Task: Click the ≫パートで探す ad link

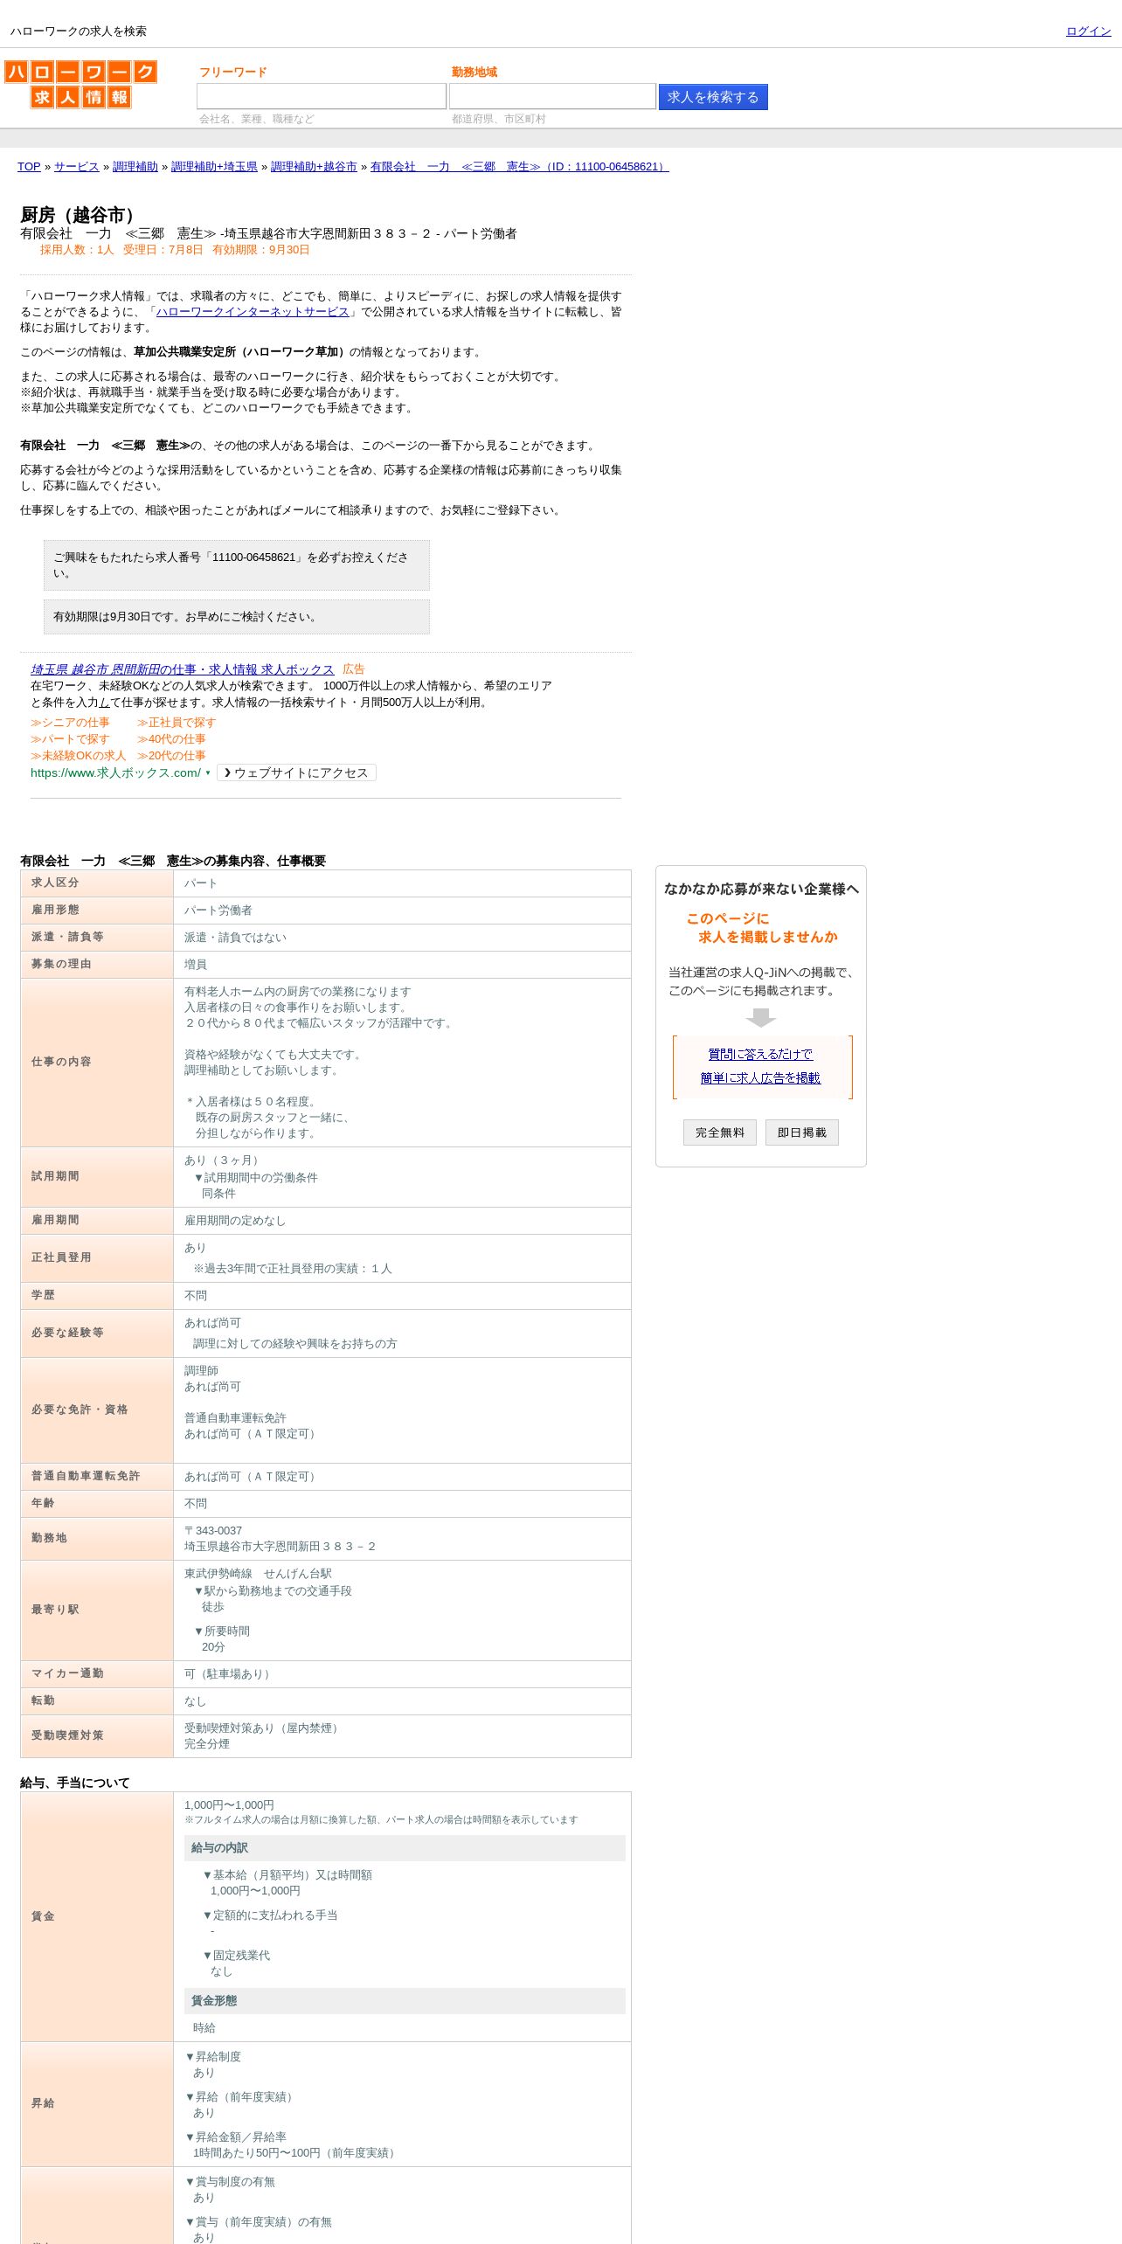Action: [x=70, y=739]
